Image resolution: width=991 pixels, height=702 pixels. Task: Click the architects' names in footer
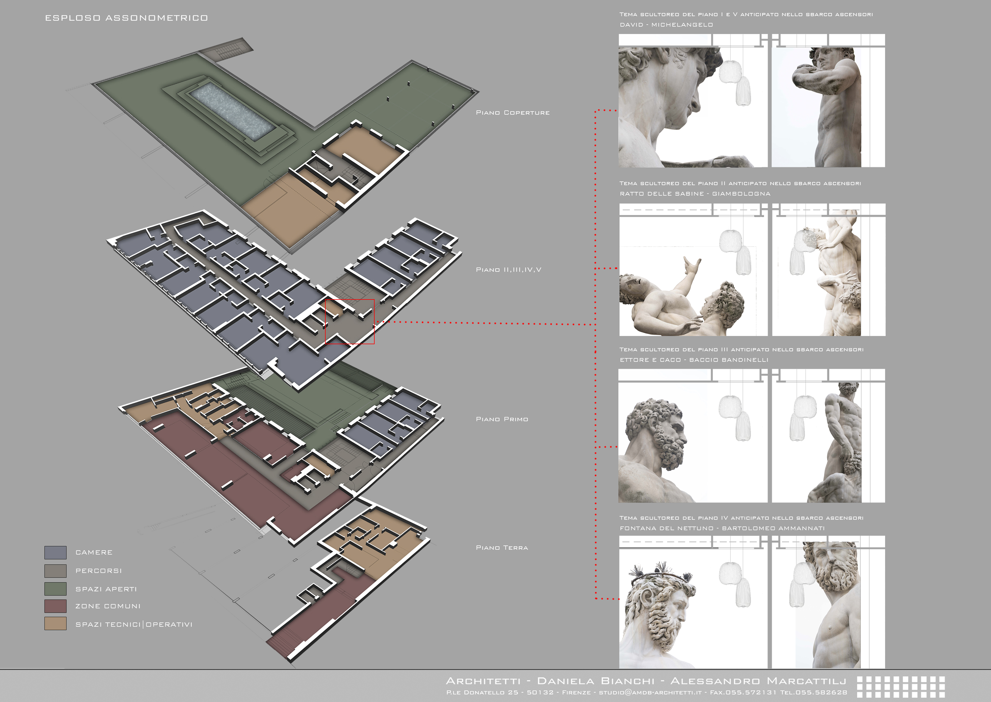(646, 681)
